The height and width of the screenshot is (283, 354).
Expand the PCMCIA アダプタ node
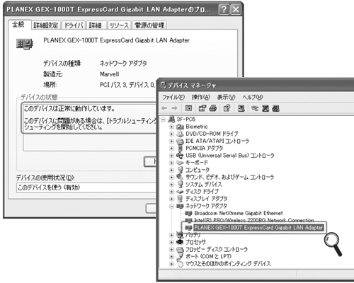171,149
